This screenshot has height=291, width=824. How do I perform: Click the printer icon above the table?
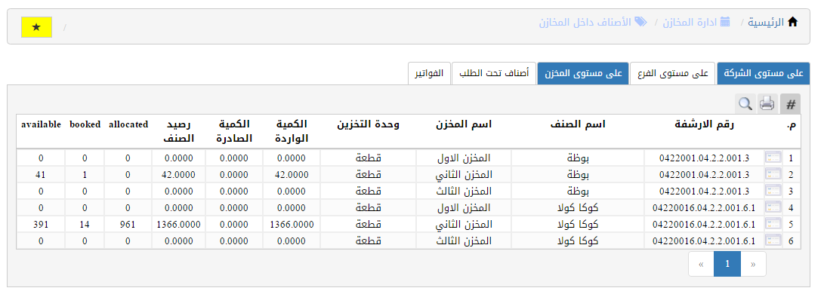coord(767,104)
